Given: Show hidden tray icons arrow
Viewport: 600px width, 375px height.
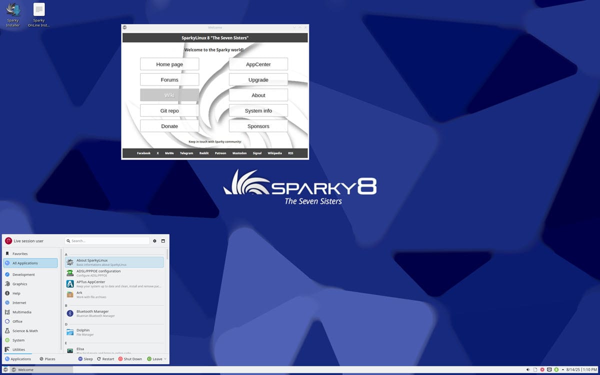Looking at the screenshot, I should (562, 370).
